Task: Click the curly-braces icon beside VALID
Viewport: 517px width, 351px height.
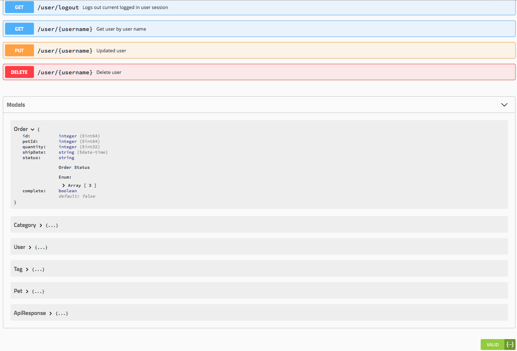Action: [x=510, y=345]
